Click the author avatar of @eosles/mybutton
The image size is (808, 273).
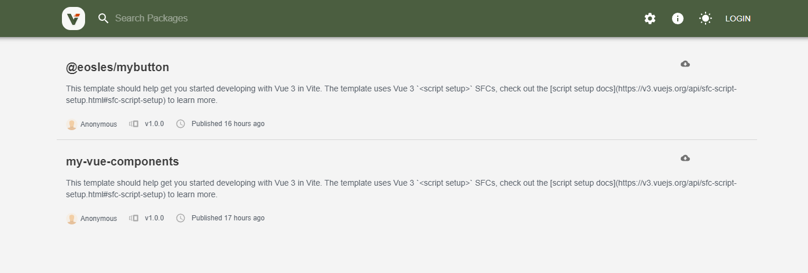72,124
